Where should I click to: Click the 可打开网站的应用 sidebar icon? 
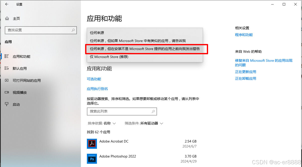pos(7,80)
